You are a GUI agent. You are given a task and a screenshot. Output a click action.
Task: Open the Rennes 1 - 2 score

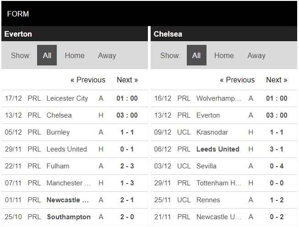point(277,200)
